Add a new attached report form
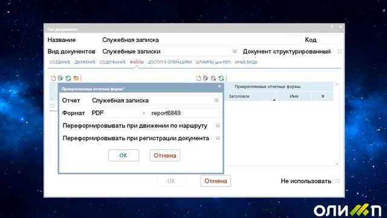 (198, 78)
